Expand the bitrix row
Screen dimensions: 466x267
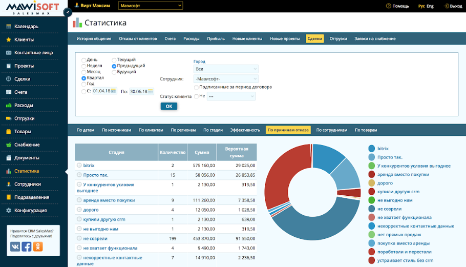79,166
